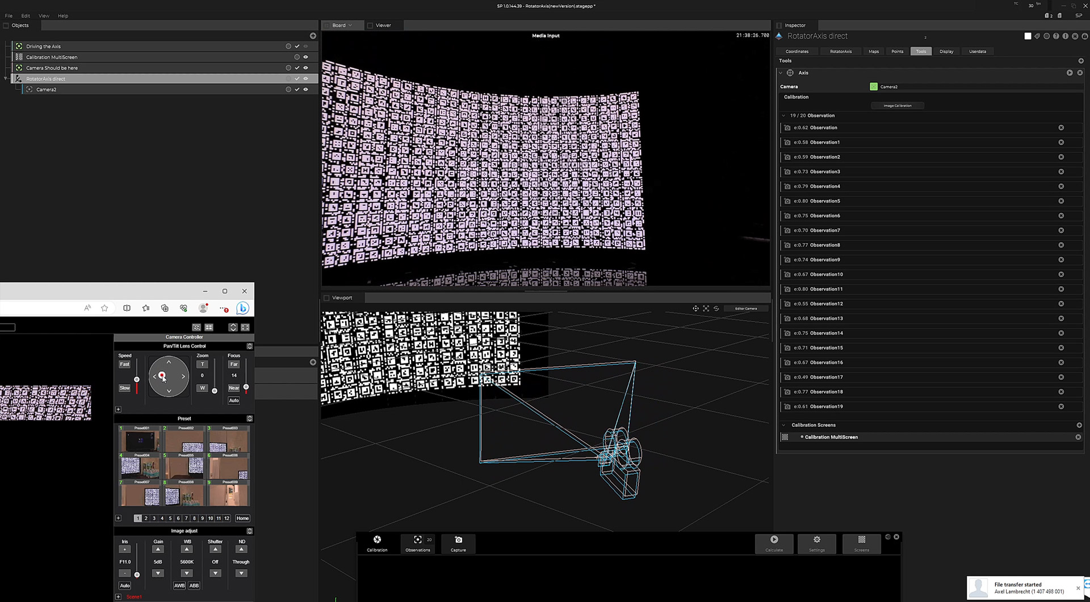
Task: Collapse the Axis tool section
Action: [x=781, y=73]
